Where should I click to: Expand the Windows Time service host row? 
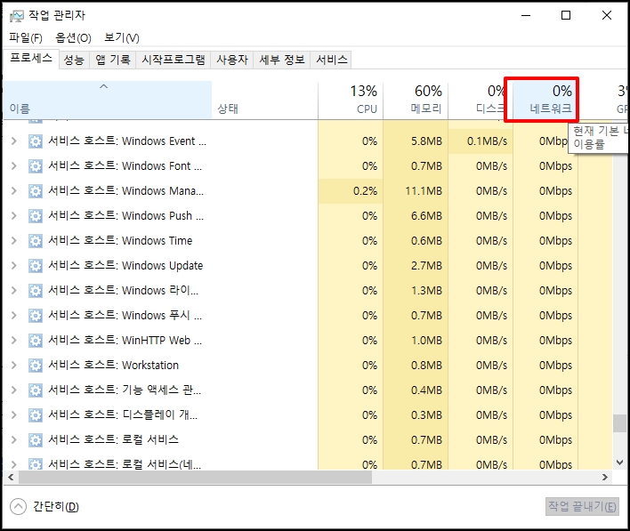click(14, 241)
